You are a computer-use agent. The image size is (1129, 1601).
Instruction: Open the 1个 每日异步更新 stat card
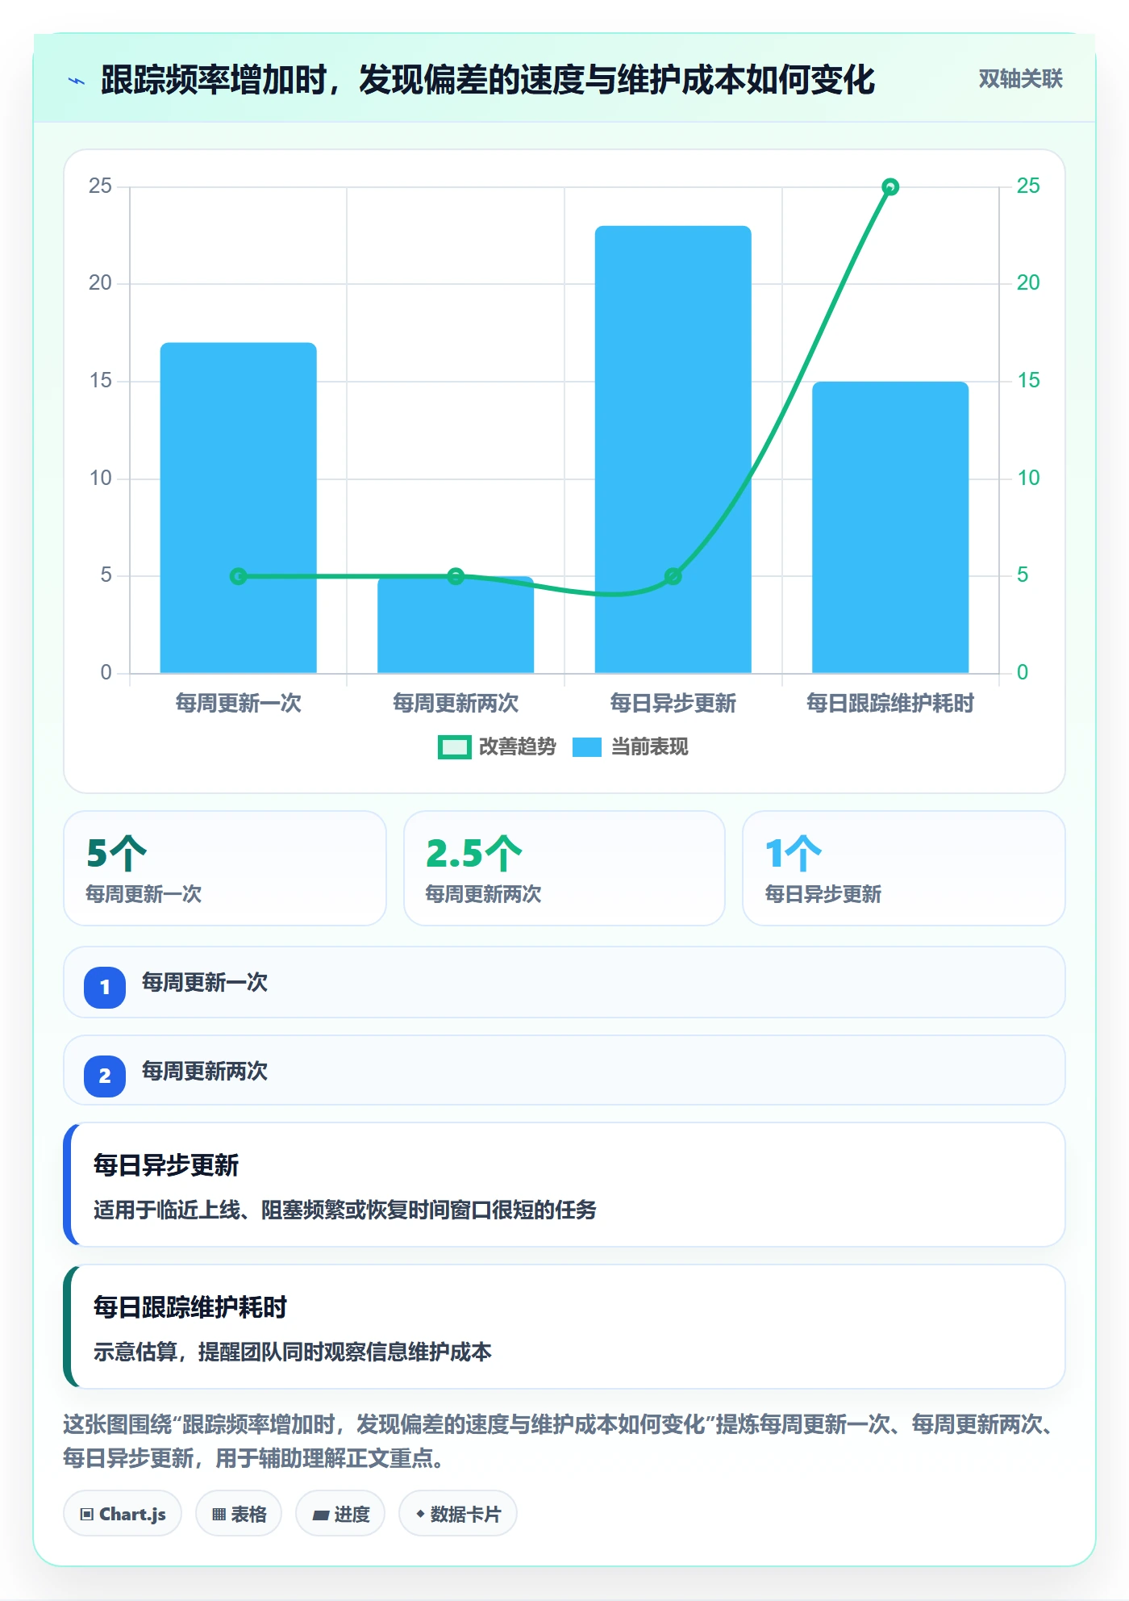coord(904,868)
